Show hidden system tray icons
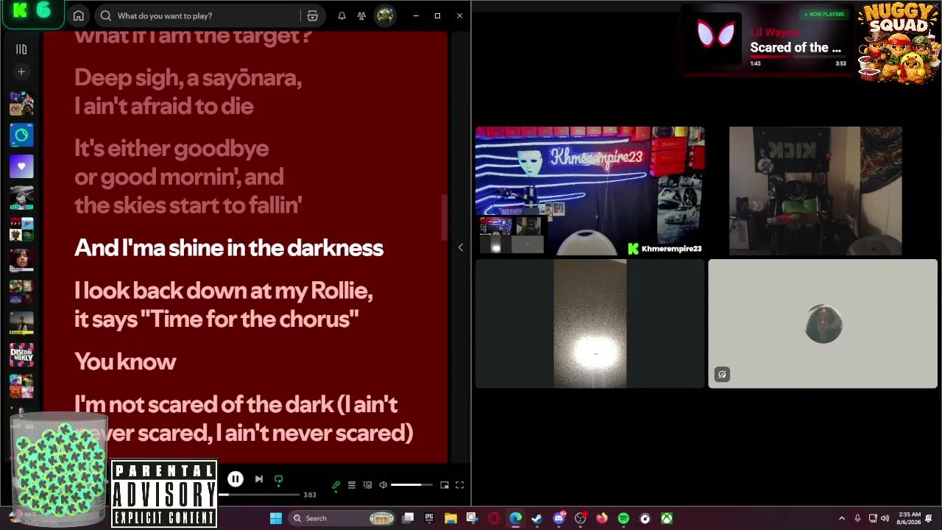This screenshot has height=530, width=942. click(842, 518)
